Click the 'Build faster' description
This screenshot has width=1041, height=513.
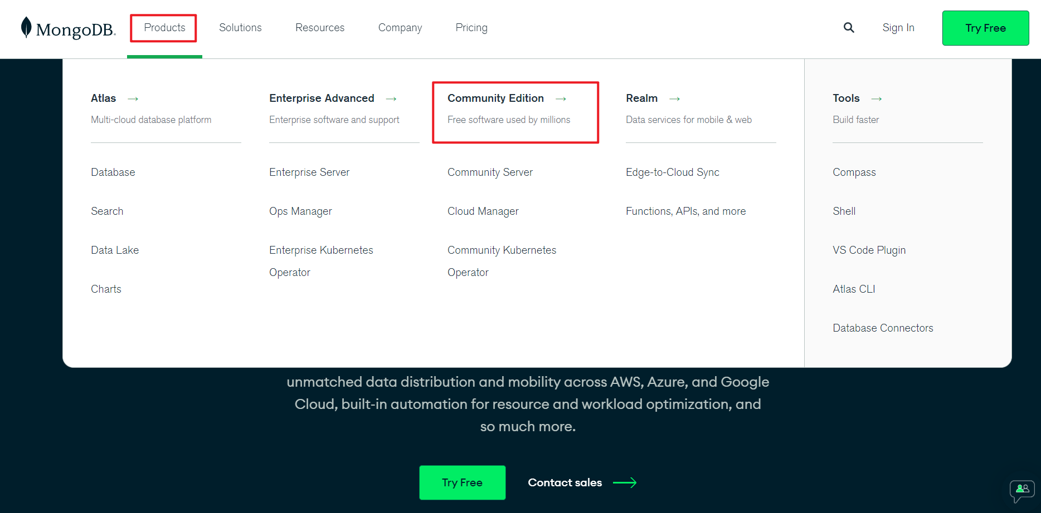856,120
